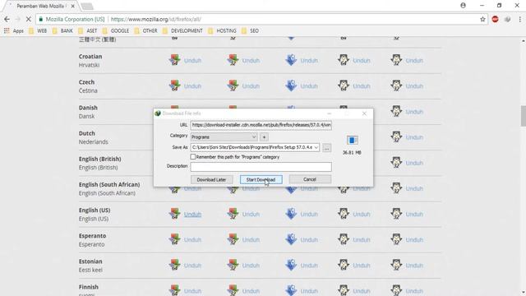526x296 pixels.
Task: Click Esperanto Windows 64-bit download icon
Action: 174,239
